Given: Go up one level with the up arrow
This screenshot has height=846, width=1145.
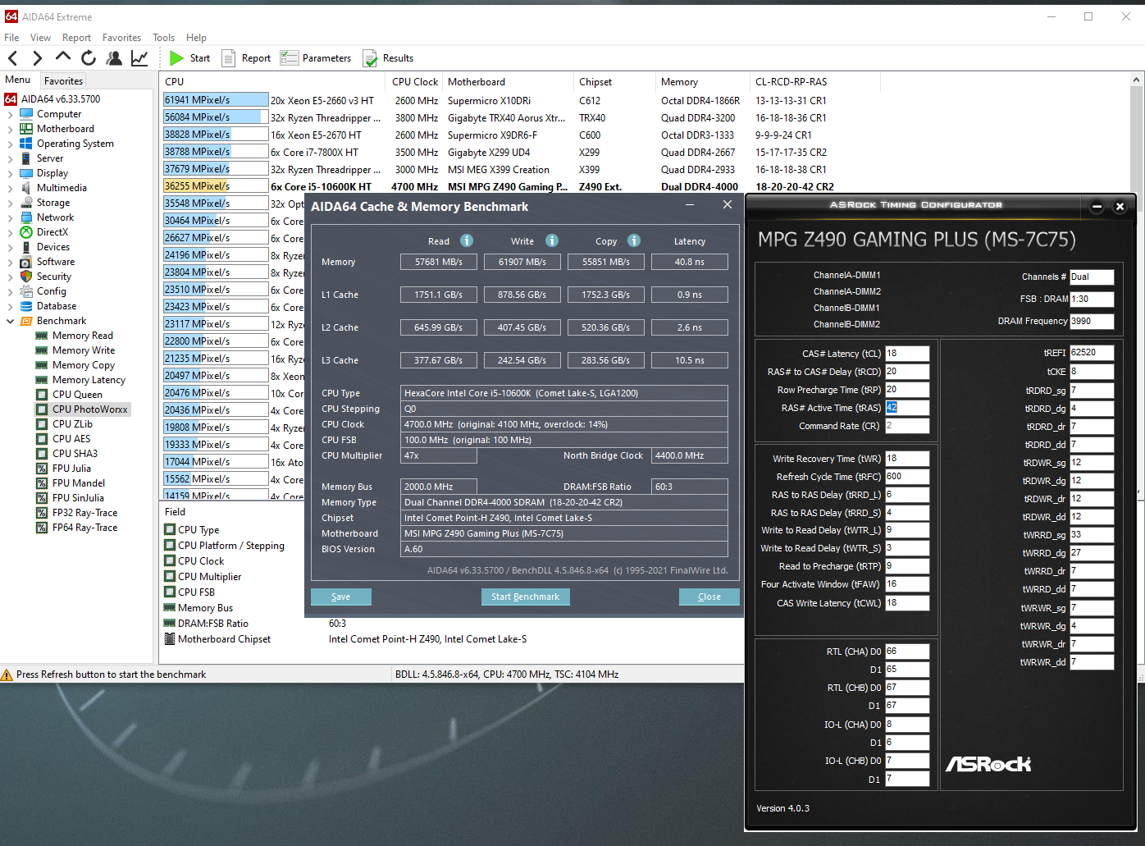Looking at the screenshot, I should pyautogui.click(x=63, y=57).
